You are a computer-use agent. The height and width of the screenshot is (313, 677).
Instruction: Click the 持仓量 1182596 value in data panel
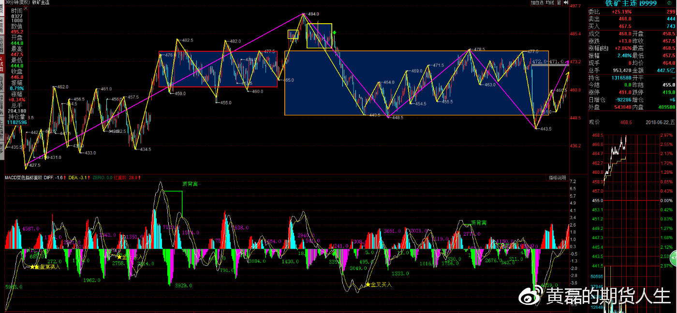(x=16, y=122)
